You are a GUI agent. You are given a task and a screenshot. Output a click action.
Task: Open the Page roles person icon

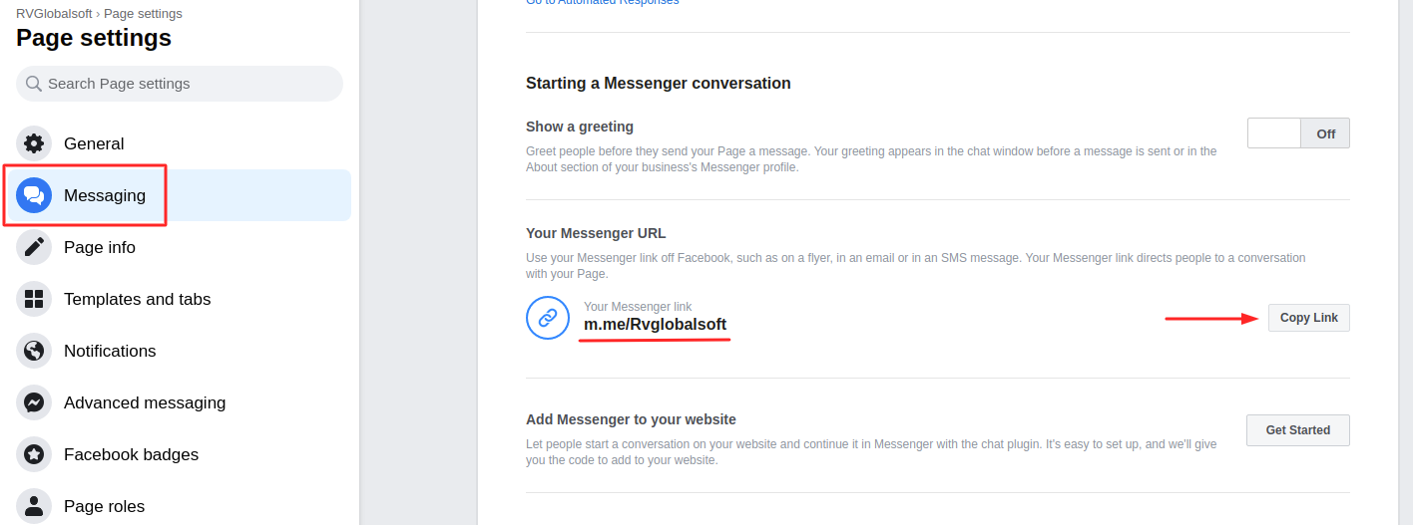(x=34, y=506)
